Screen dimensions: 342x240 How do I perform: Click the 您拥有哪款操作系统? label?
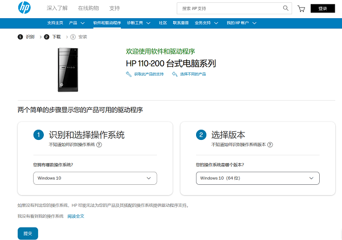pos(53,165)
